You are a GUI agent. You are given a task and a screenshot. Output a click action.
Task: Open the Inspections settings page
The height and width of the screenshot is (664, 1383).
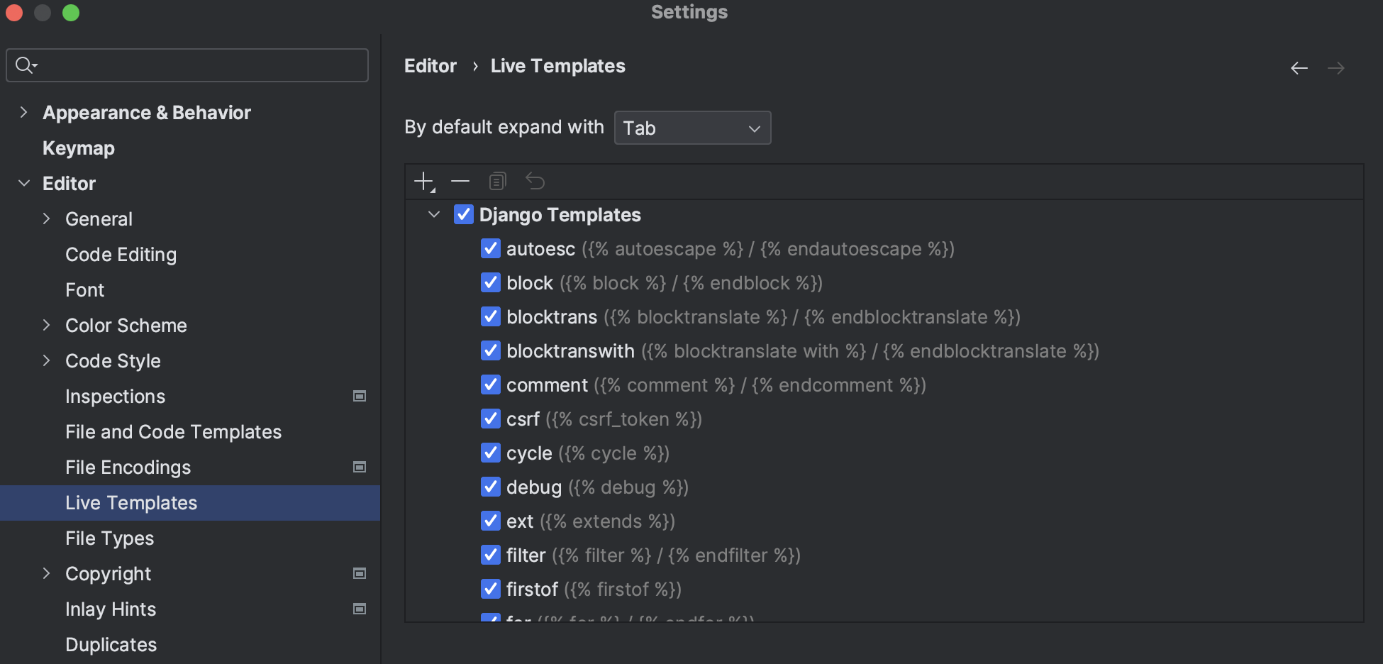pos(115,397)
